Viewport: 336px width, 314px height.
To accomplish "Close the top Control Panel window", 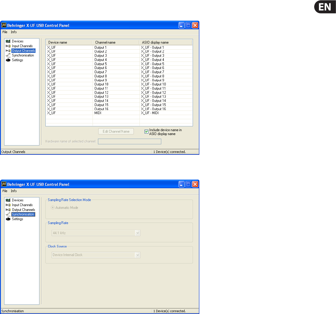I will pos(195,25).
